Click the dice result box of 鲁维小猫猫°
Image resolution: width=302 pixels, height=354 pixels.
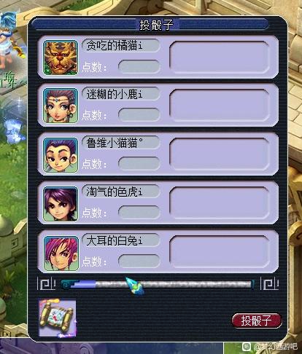pos(220,154)
